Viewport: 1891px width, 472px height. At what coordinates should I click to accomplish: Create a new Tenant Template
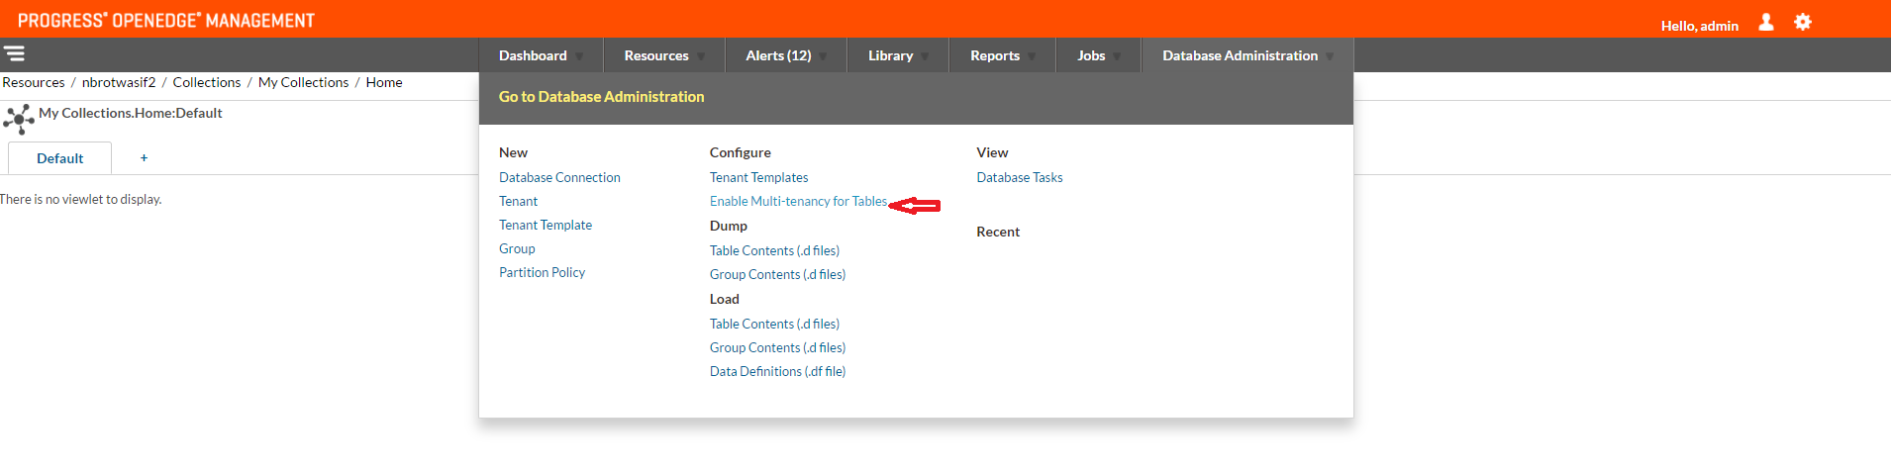(x=546, y=225)
